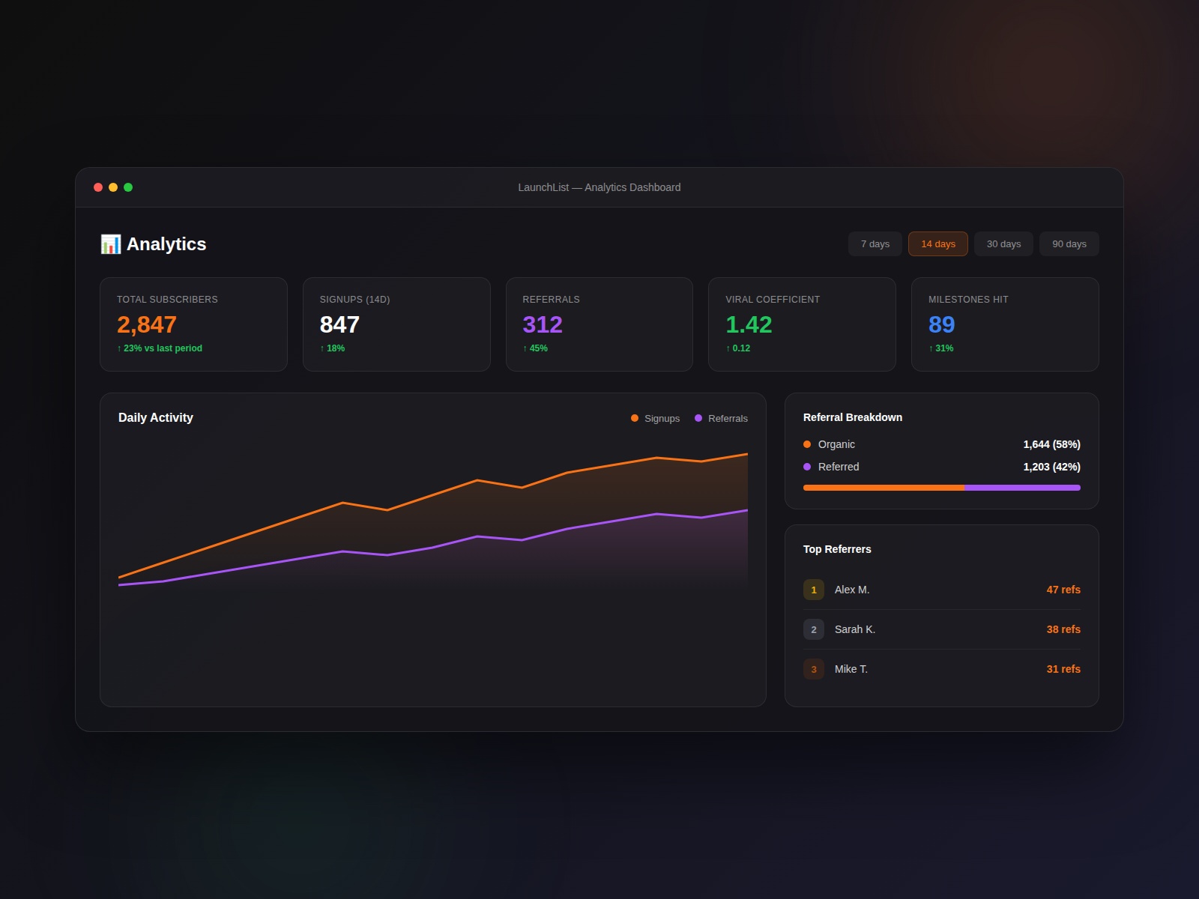
Task: Click the purple Referrals legend dot
Action: point(697,418)
